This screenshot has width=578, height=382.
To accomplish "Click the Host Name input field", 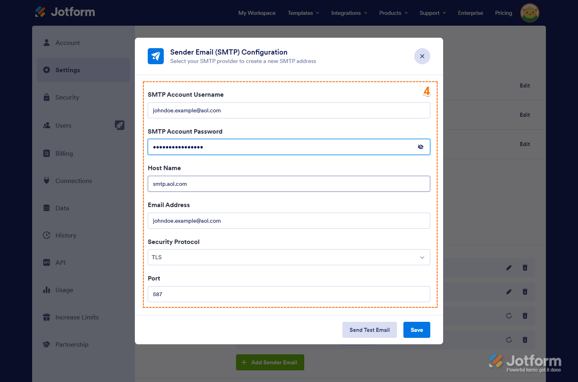I will coord(289,184).
